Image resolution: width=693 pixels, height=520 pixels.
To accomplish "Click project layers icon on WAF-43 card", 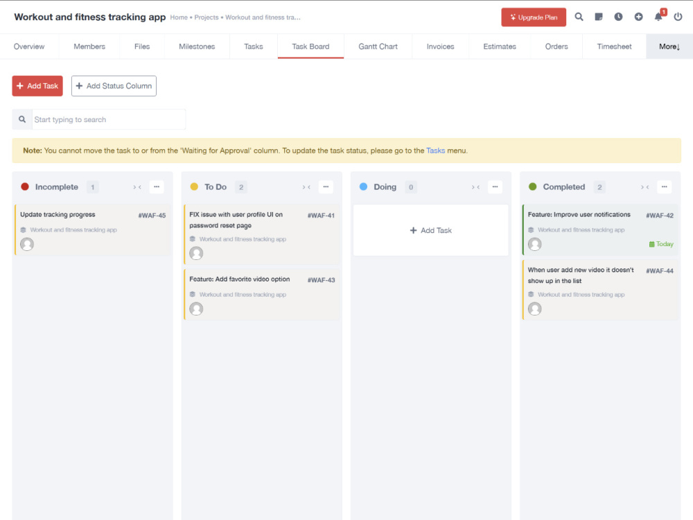I will [193, 295].
